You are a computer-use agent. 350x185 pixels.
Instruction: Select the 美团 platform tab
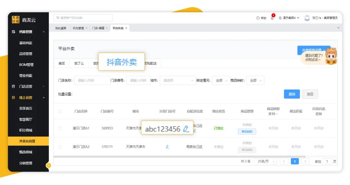pos(62,64)
